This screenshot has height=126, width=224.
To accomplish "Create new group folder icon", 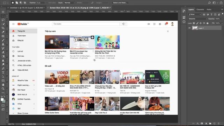I will tap(210, 124).
